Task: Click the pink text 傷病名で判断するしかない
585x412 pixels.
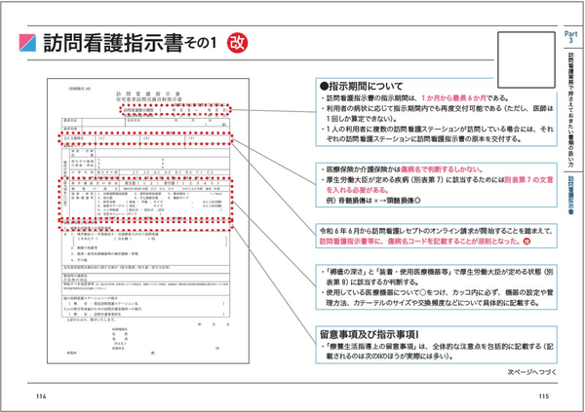Action: (x=442, y=169)
